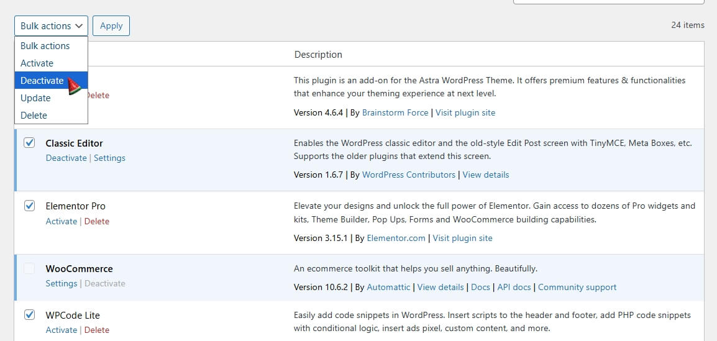Visit plugin site for Astra add-on
717x341 pixels.
click(x=465, y=112)
